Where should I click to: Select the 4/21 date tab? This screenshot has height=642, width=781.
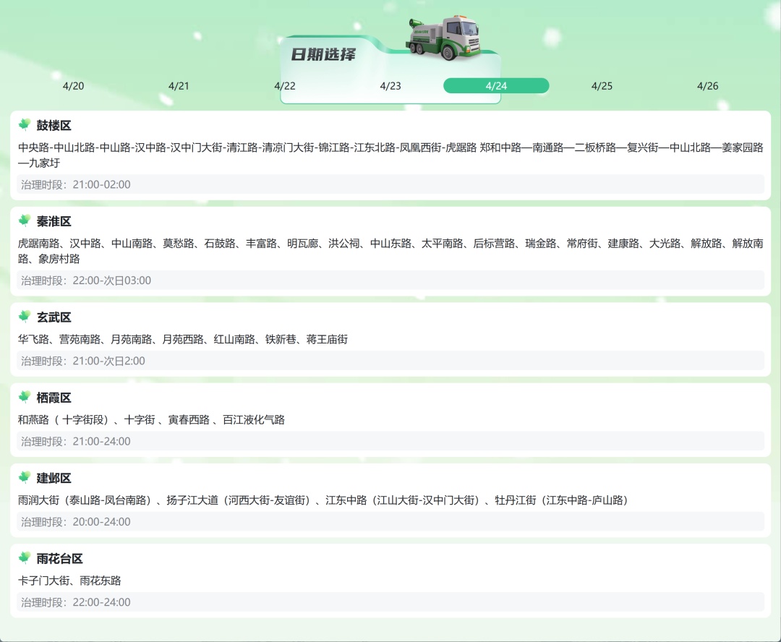[x=179, y=85]
